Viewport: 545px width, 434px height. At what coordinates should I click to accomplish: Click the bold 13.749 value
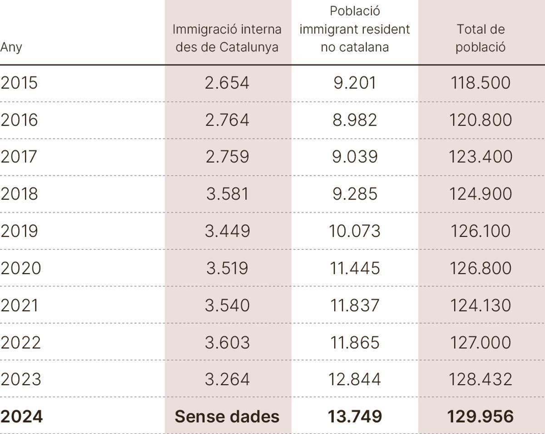click(355, 416)
